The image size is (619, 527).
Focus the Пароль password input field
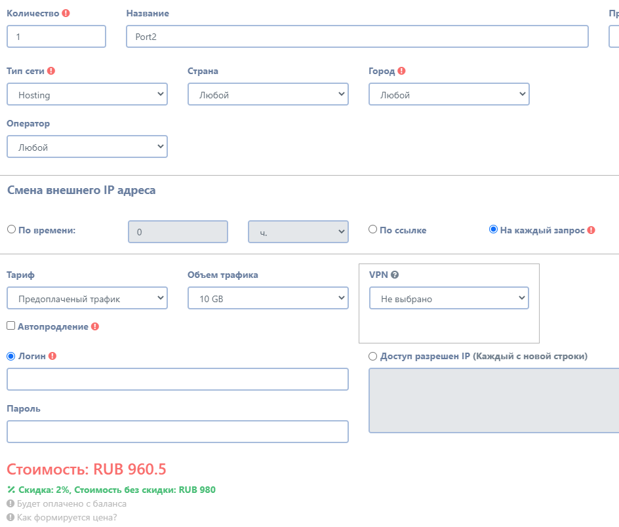(177, 431)
